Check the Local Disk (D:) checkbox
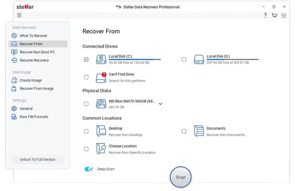This screenshot has width=295, height=191. click(x=184, y=59)
